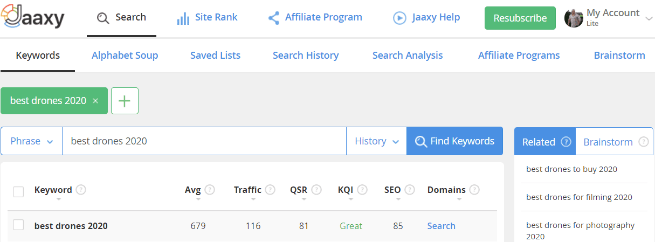This screenshot has height=242, width=655.
Task: Click the account profile avatar
Action: pos(574,18)
